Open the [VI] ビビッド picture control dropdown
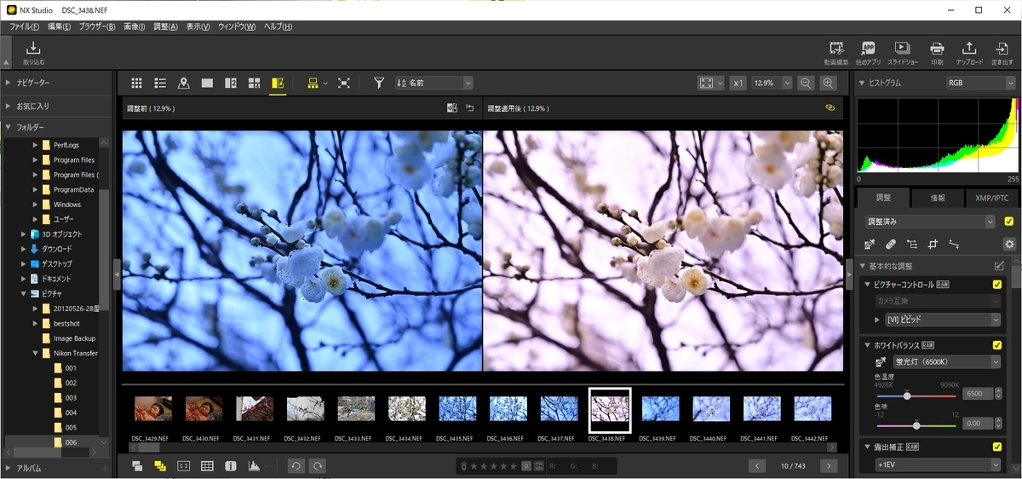Image resolution: width=1022 pixels, height=479 pixels. [943, 320]
